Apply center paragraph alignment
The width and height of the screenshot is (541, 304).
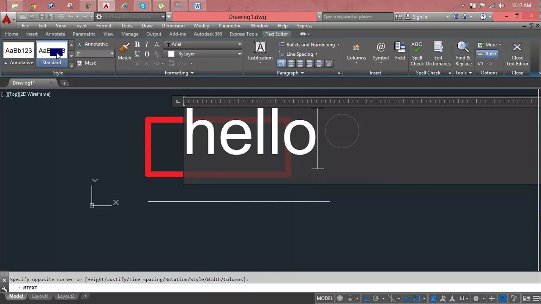pyautogui.click(x=300, y=63)
